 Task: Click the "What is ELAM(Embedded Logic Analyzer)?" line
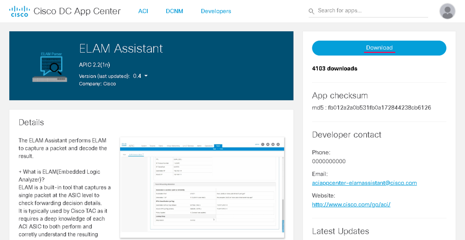coord(59,175)
